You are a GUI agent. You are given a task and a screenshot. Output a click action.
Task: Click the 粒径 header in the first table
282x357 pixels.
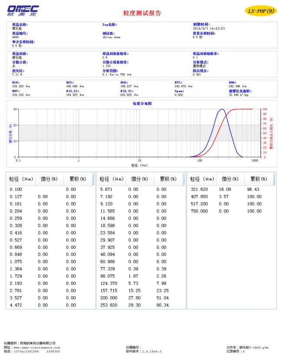[20, 179]
